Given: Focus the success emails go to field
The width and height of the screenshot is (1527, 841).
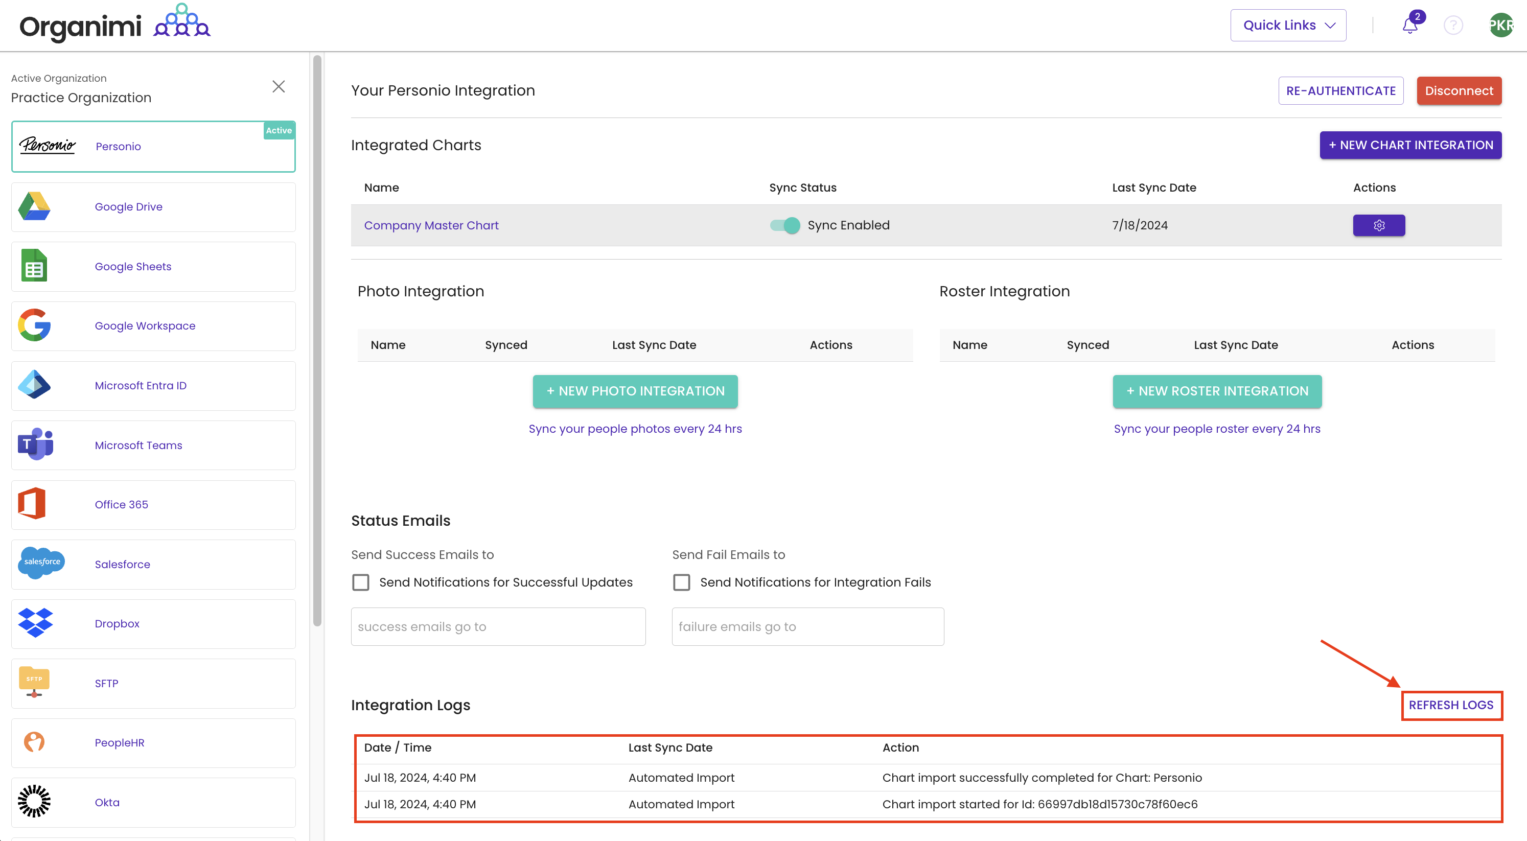Looking at the screenshot, I should [498, 626].
